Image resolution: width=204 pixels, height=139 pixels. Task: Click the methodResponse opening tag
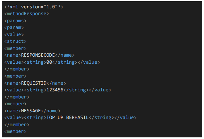27,14
